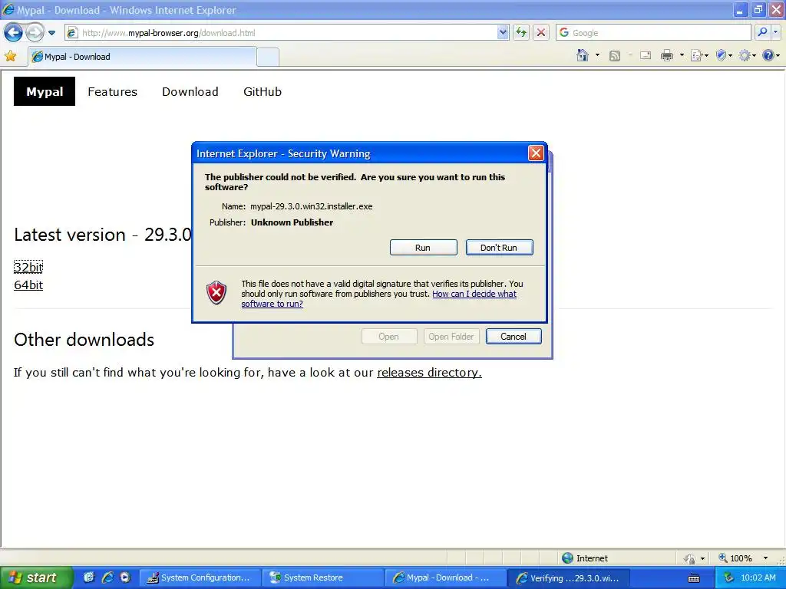Click the Print icon

(x=667, y=55)
